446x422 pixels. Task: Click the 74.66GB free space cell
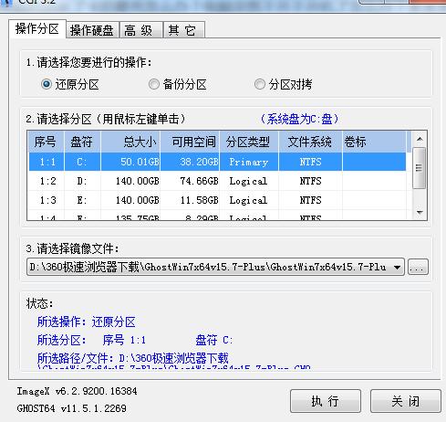(190, 181)
